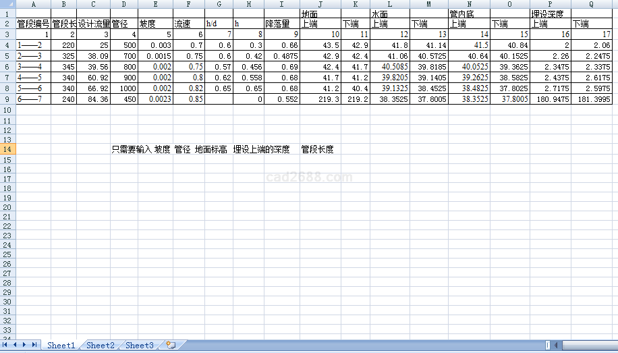Click the previous sheet navigation arrow
This screenshot has height=353, width=618.
click(x=16, y=345)
